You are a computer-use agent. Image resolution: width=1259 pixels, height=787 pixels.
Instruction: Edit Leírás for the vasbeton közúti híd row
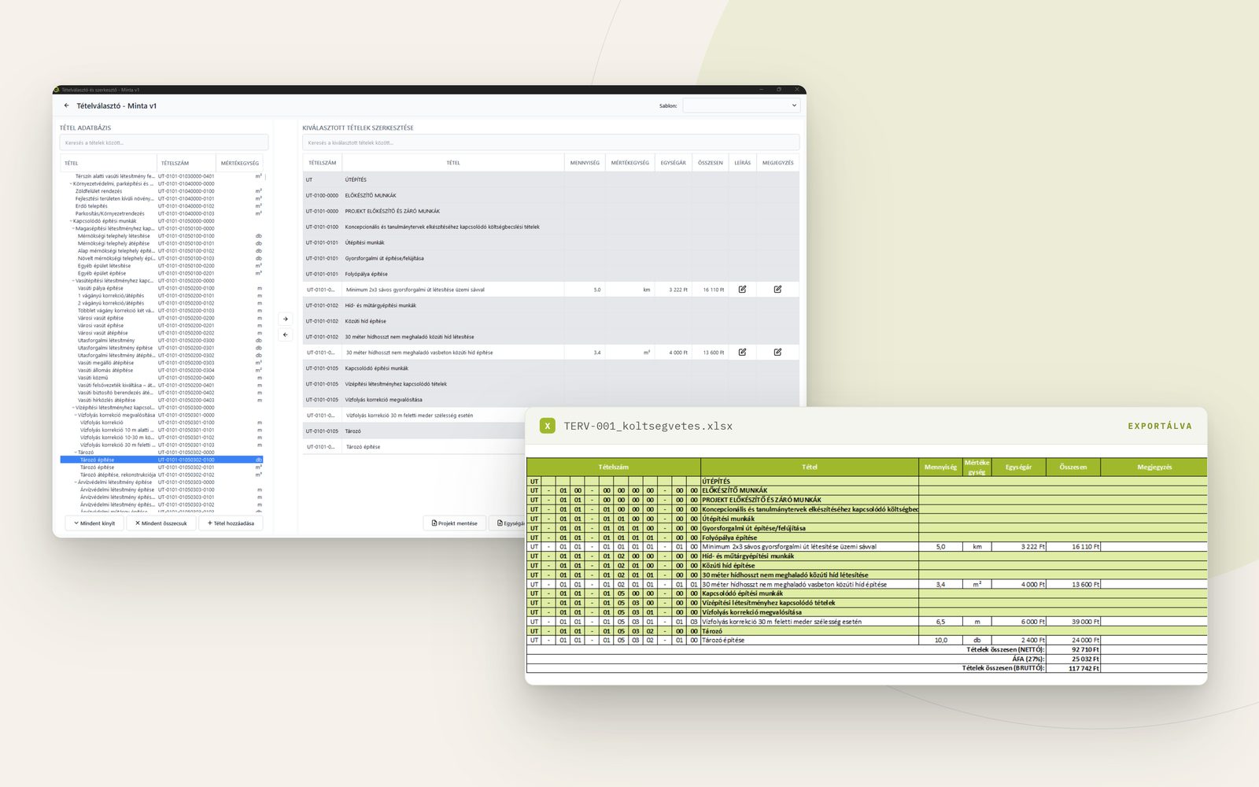(x=742, y=353)
